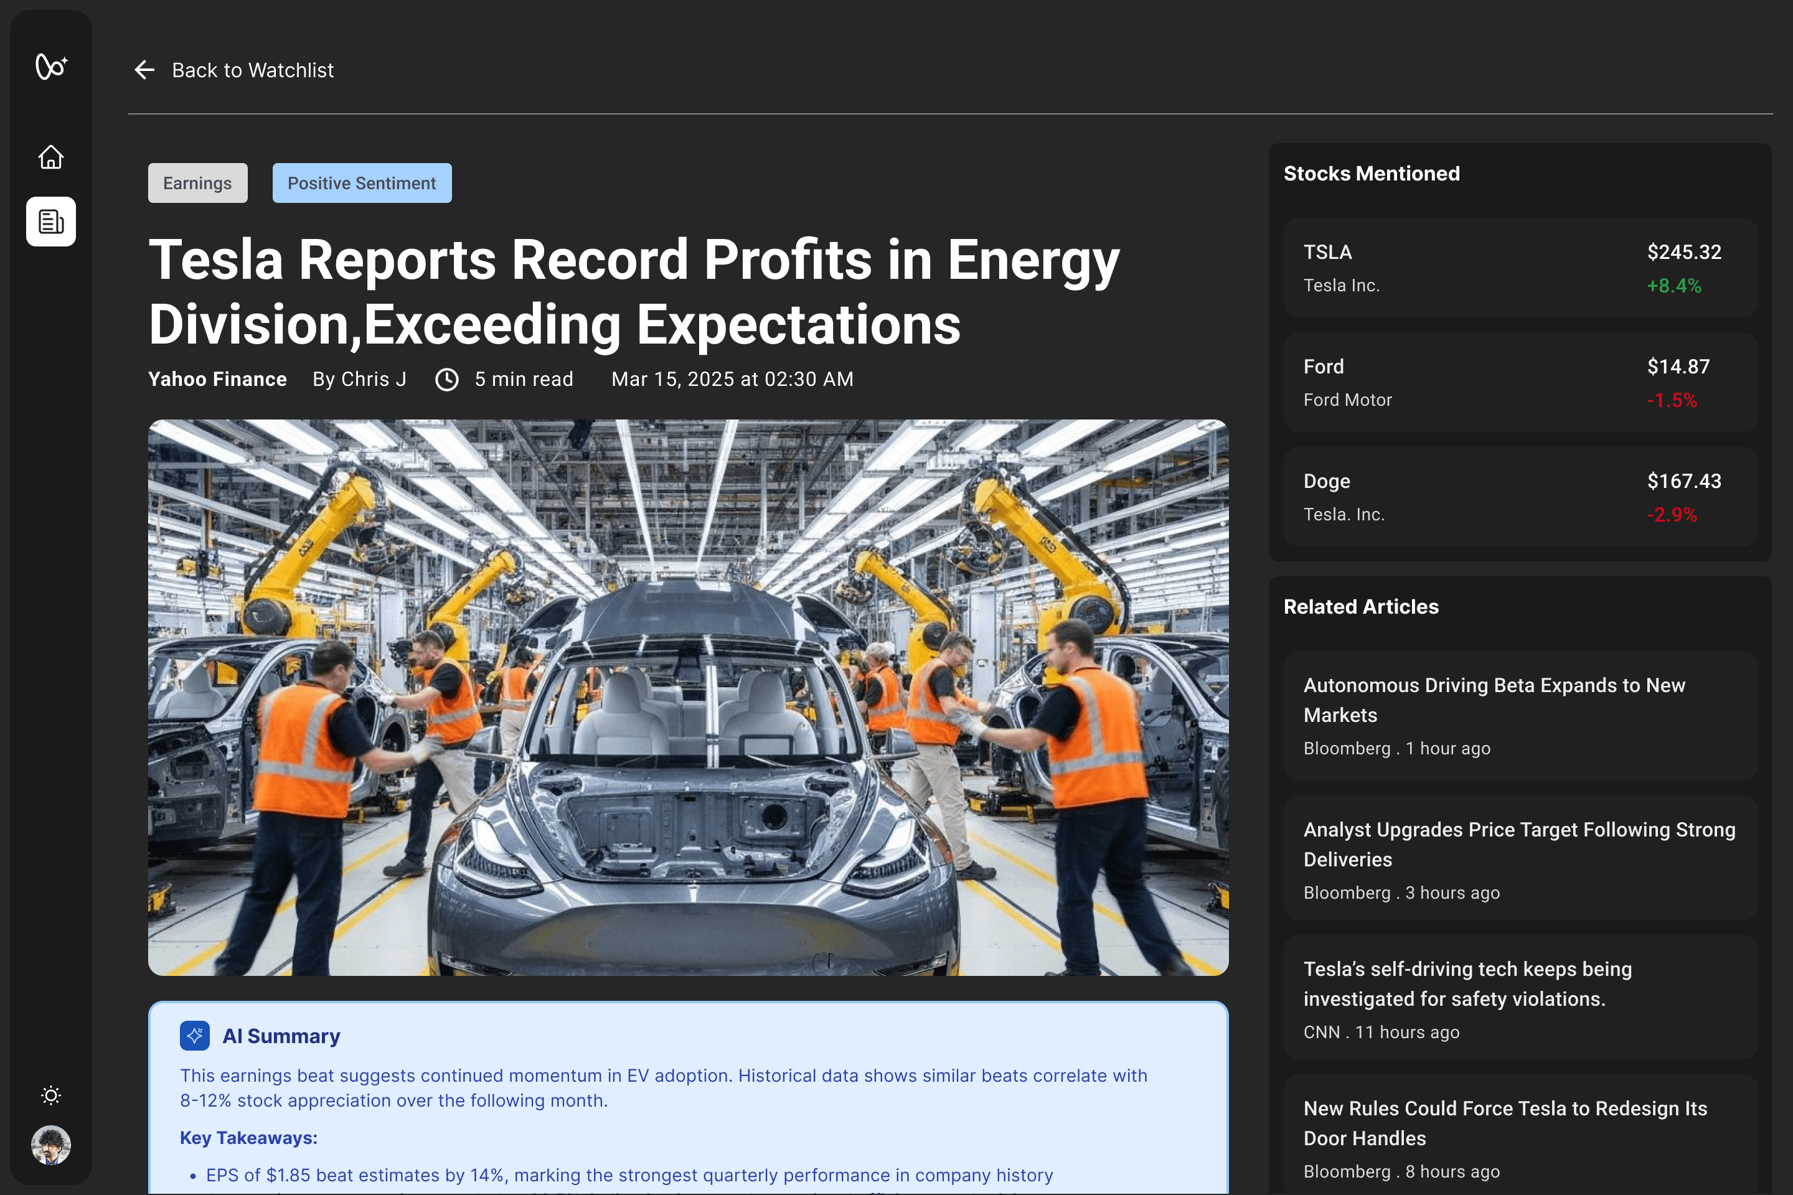Screen dimensions: 1793x1195
Task: Open the Home icon in sidebar
Action: 51,157
